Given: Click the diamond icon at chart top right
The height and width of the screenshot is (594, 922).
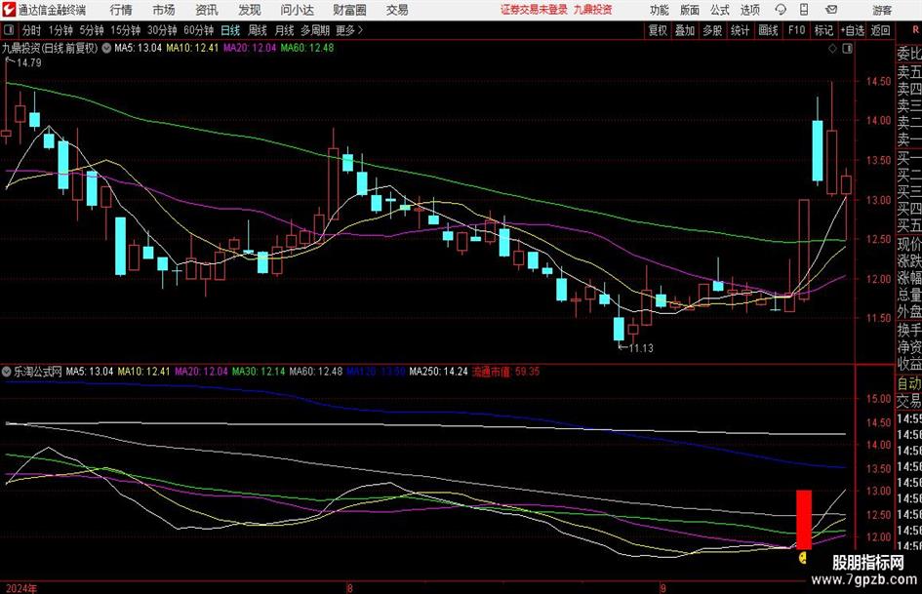Looking at the screenshot, I should tap(832, 49).
